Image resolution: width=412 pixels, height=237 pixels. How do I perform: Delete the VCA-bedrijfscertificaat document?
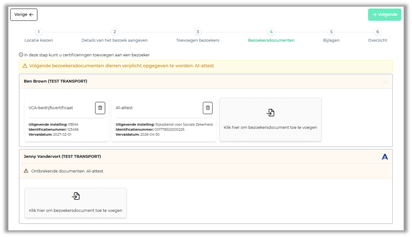click(x=100, y=108)
